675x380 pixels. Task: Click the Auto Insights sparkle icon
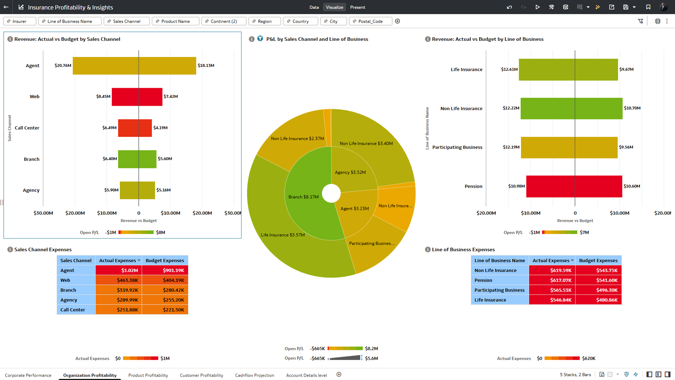598,7
